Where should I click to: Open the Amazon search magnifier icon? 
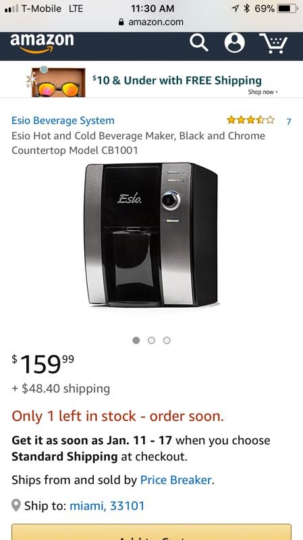pyautogui.click(x=198, y=43)
